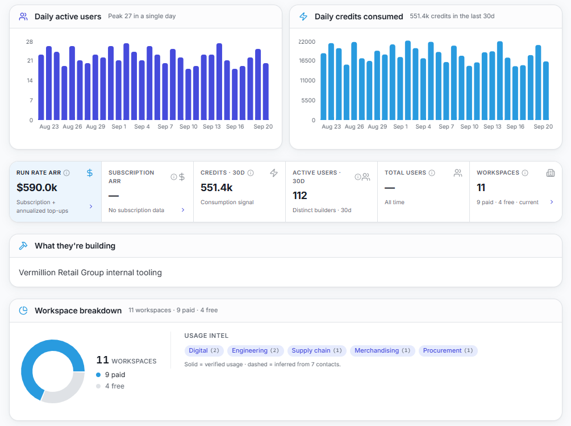Click the Consumption signal caption

click(227, 202)
